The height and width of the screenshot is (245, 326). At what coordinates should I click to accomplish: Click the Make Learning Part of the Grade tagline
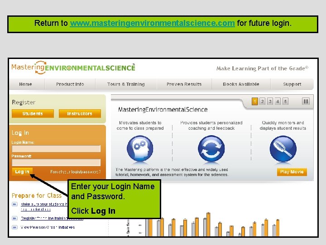[x=262, y=69]
